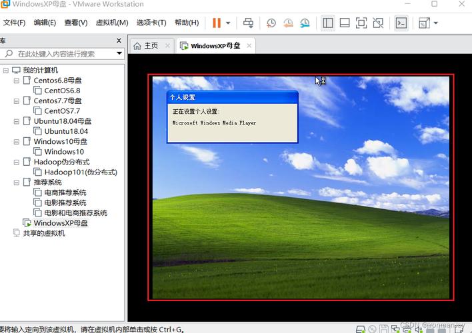Select the Windows10母盘 entry

tap(60, 141)
